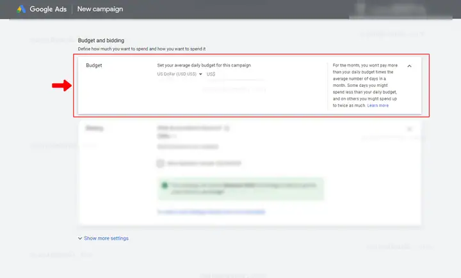This screenshot has width=461, height=278.
Task: Click the red arrow pointing at the Budget card
Action: pyautogui.click(x=61, y=86)
